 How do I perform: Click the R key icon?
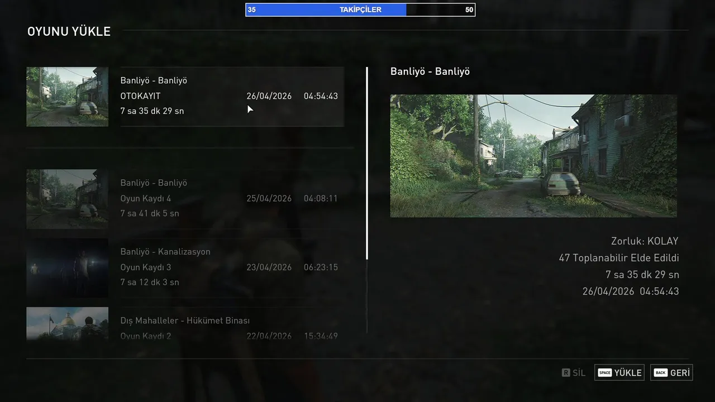[566, 372]
